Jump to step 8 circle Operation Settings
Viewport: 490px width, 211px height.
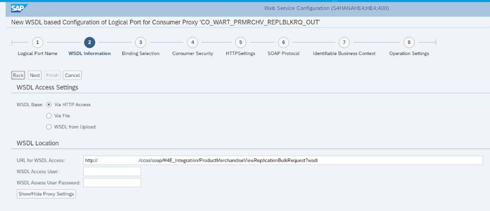[409, 42]
